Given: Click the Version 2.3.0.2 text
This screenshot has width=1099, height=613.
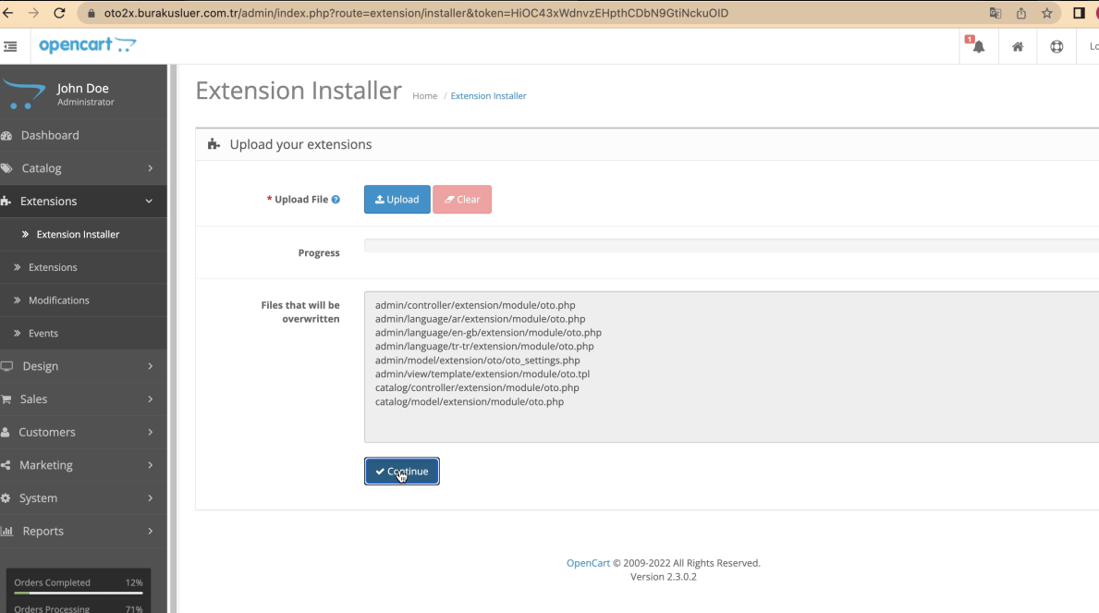Looking at the screenshot, I should tap(663, 577).
